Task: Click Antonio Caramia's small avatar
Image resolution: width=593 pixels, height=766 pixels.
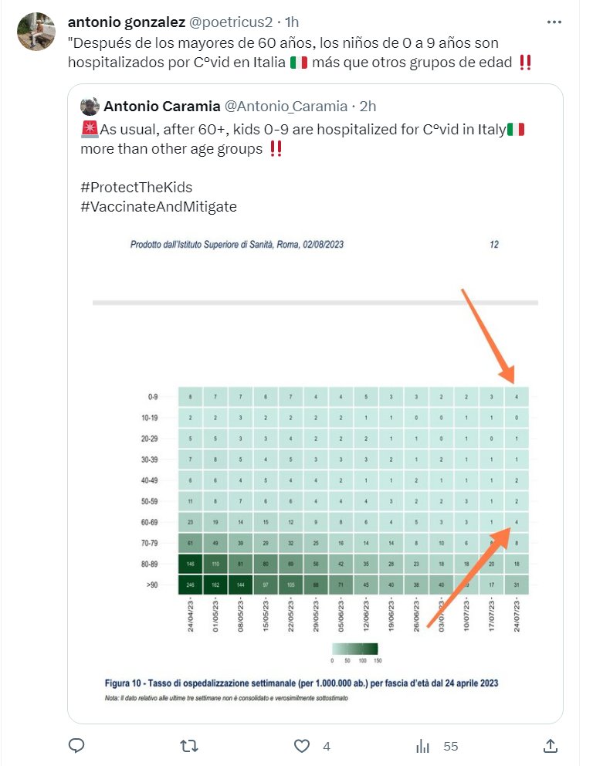Action: pyautogui.click(x=90, y=106)
